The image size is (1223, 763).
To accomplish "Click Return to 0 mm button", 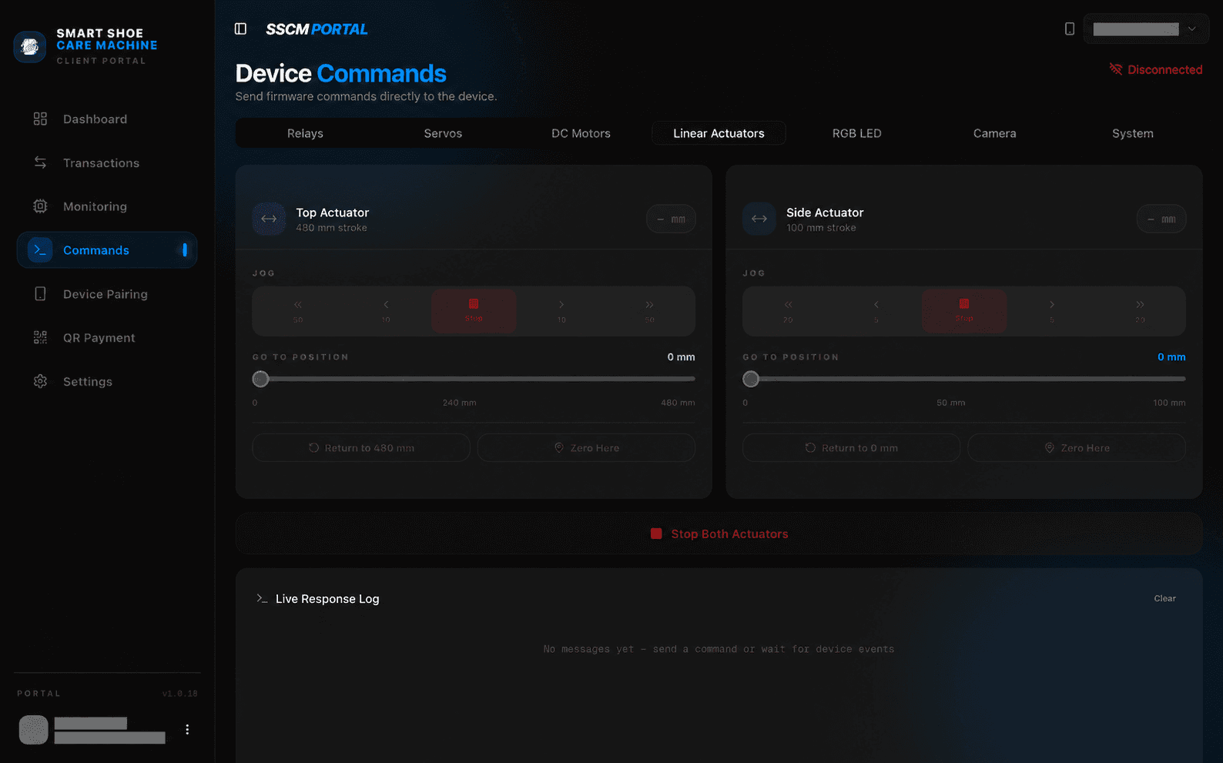I will 851,448.
